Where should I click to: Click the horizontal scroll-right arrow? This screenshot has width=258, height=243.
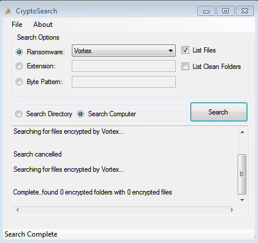coord(232,210)
